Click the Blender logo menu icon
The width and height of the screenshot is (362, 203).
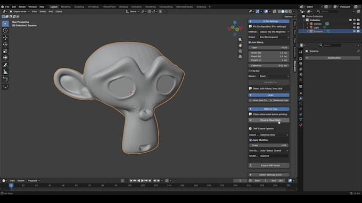click(2, 7)
